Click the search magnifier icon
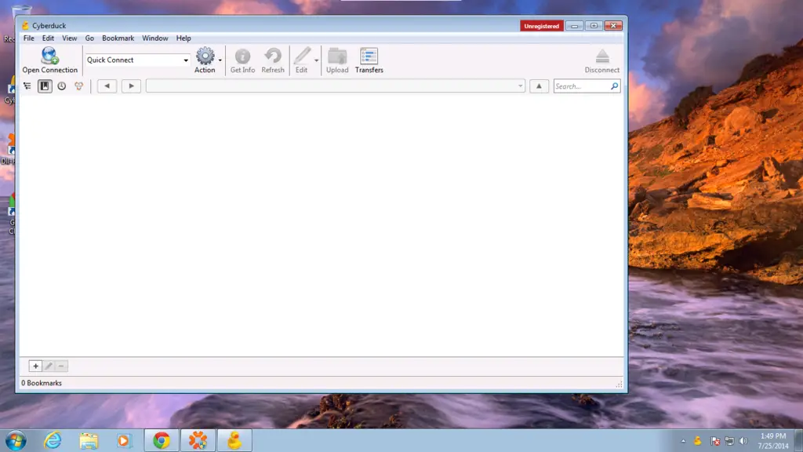Image resolution: width=803 pixels, height=452 pixels. (614, 86)
